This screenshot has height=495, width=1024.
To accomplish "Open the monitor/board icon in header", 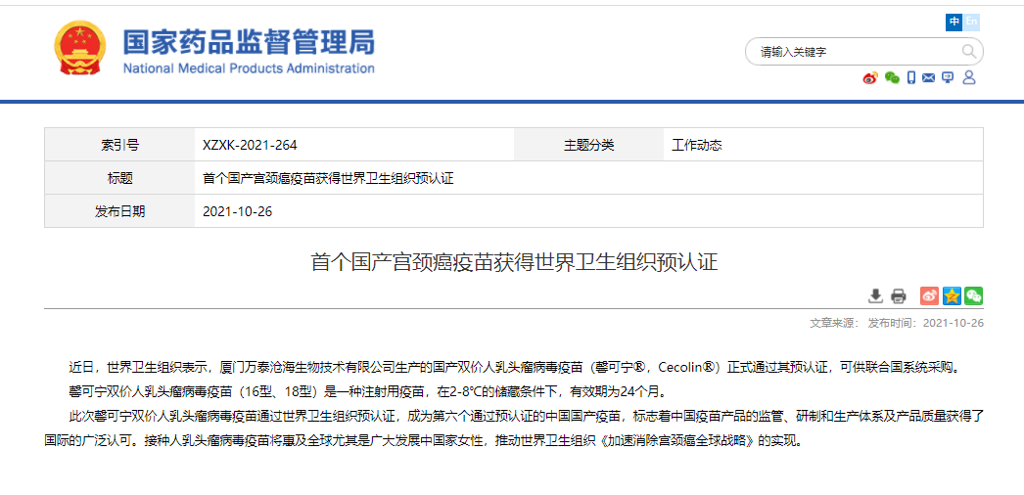I will (x=949, y=77).
